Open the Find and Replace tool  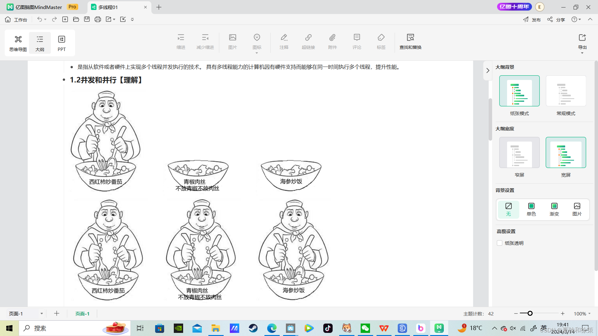tap(410, 41)
